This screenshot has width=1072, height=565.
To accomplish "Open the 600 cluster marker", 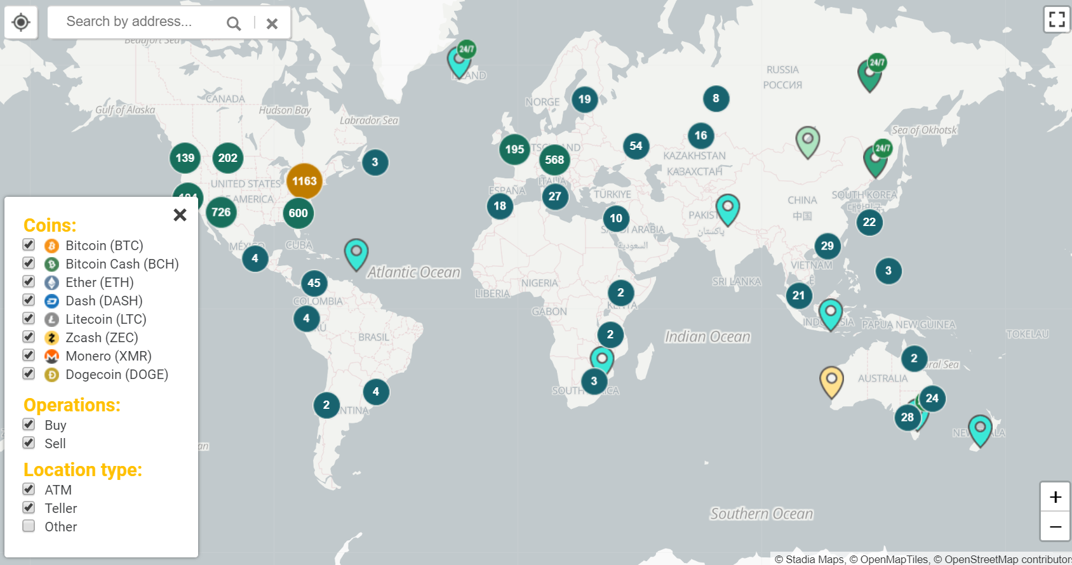I will click(x=298, y=213).
